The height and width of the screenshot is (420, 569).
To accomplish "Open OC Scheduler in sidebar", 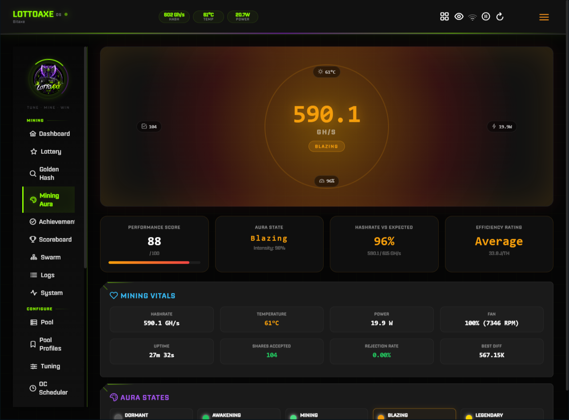I will 48,388.
